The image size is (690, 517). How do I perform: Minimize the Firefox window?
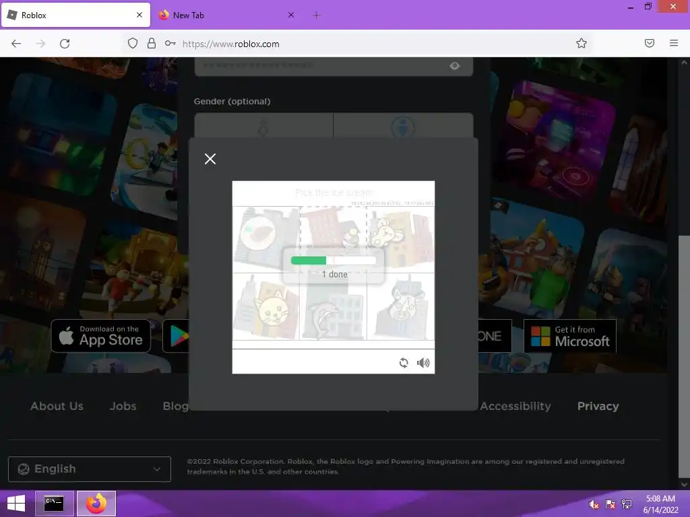631,7
